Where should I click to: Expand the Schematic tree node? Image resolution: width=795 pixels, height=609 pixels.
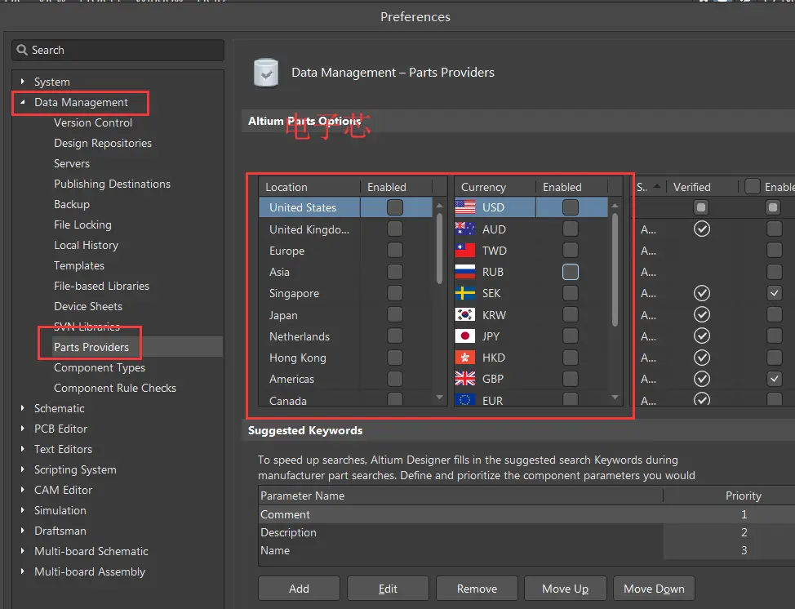22,408
